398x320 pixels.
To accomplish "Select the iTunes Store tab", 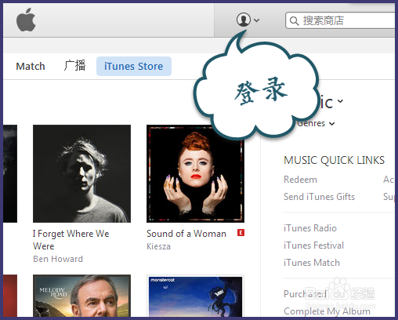I will pos(134,67).
